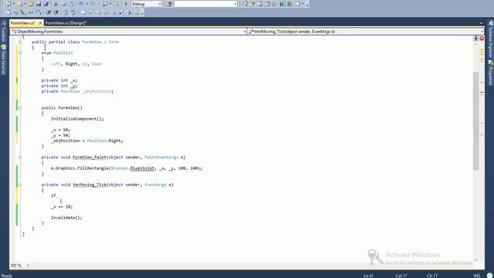Collapse the FormView() constructor outline

coord(20,108)
